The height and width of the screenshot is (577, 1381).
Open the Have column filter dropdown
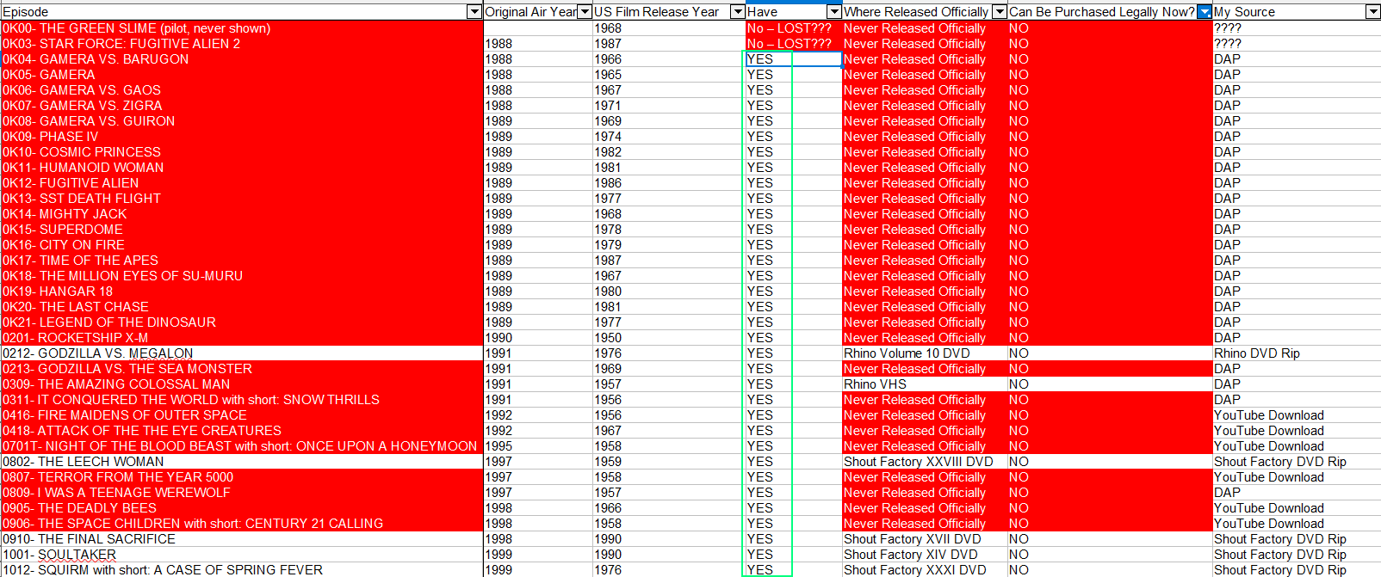(x=833, y=12)
